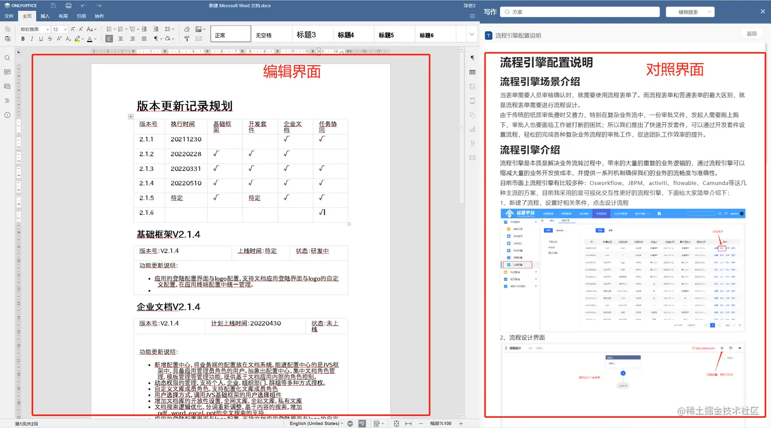Open the 文件 menu tab

point(9,16)
